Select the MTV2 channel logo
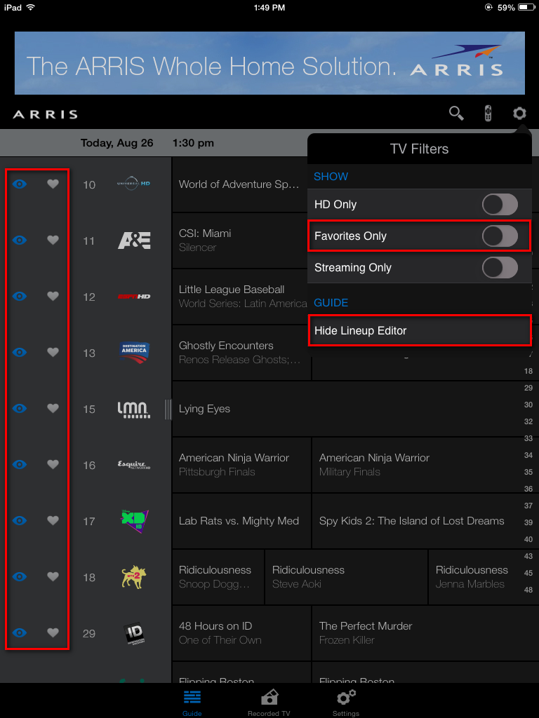539x718 pixels. (x=134, y=577)
